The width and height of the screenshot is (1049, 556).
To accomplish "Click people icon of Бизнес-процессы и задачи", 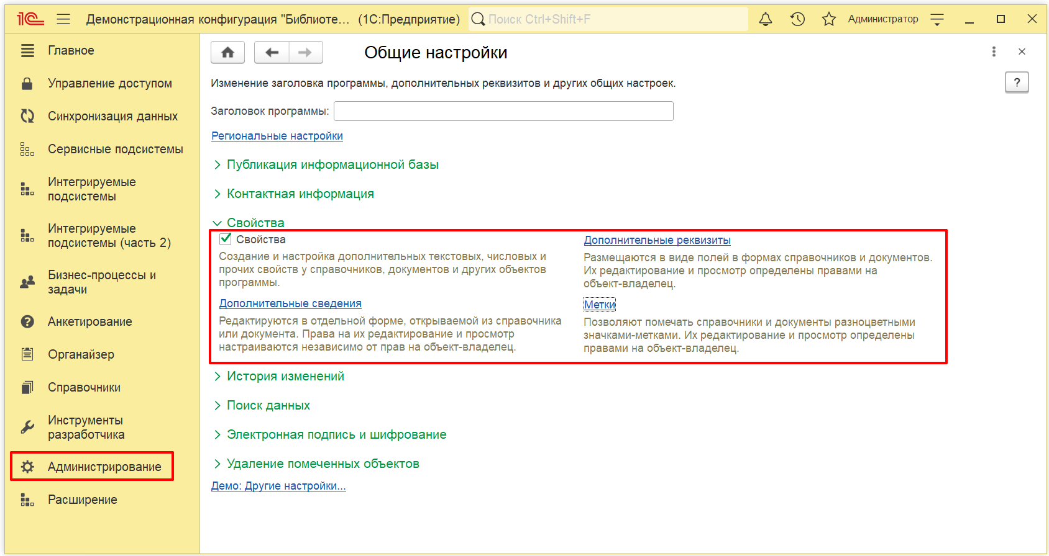I will click(27, 282).
